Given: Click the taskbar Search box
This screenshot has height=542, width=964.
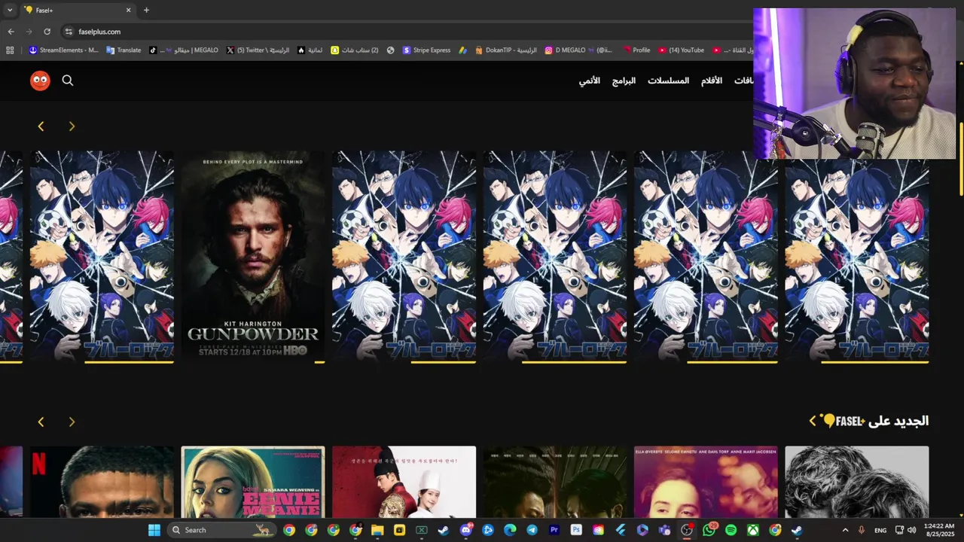Looking at the screenshot, I should click(x=221, y=530).
